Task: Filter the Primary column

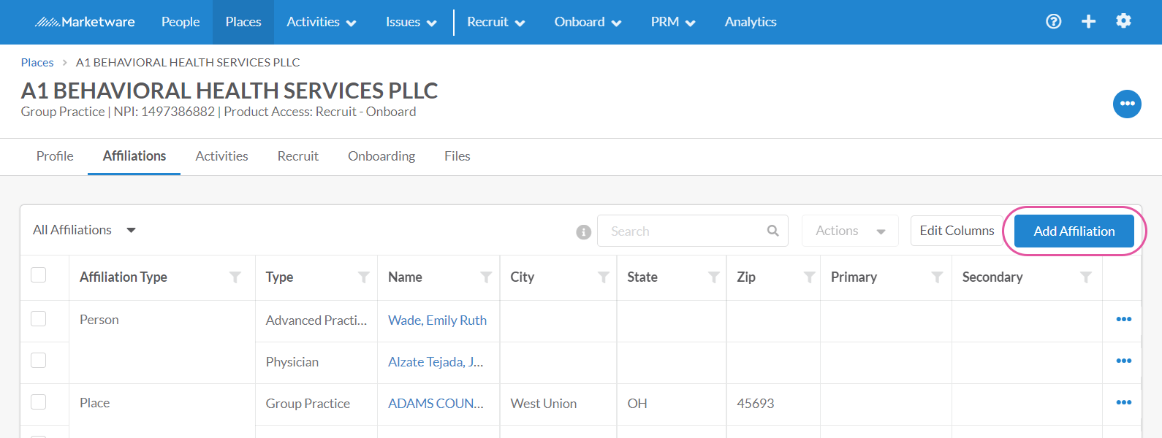Action: (937, 277)
